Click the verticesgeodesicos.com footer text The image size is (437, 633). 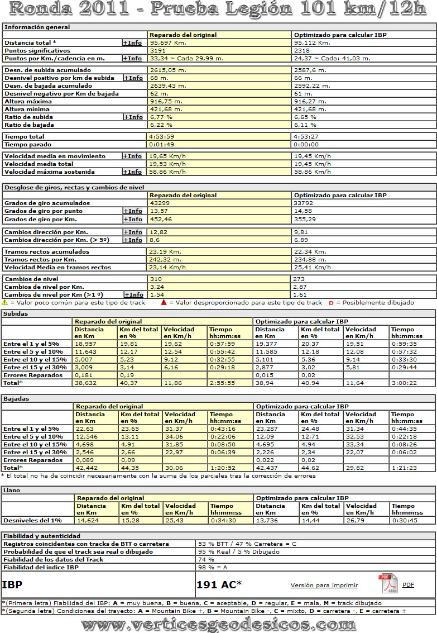pyautogui.click(x=218, y=624)
